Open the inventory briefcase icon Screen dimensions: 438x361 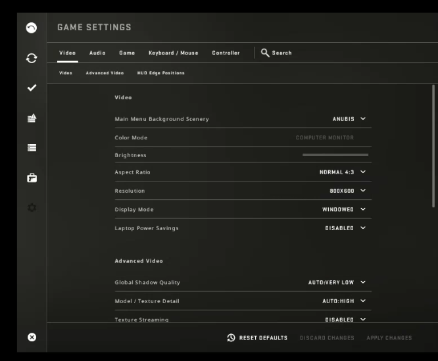[x=32, y=178]
